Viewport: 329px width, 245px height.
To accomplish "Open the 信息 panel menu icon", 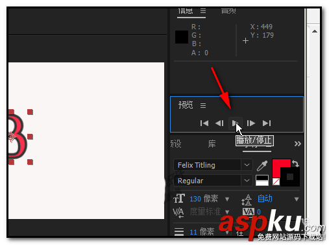I will coord(203,11).
